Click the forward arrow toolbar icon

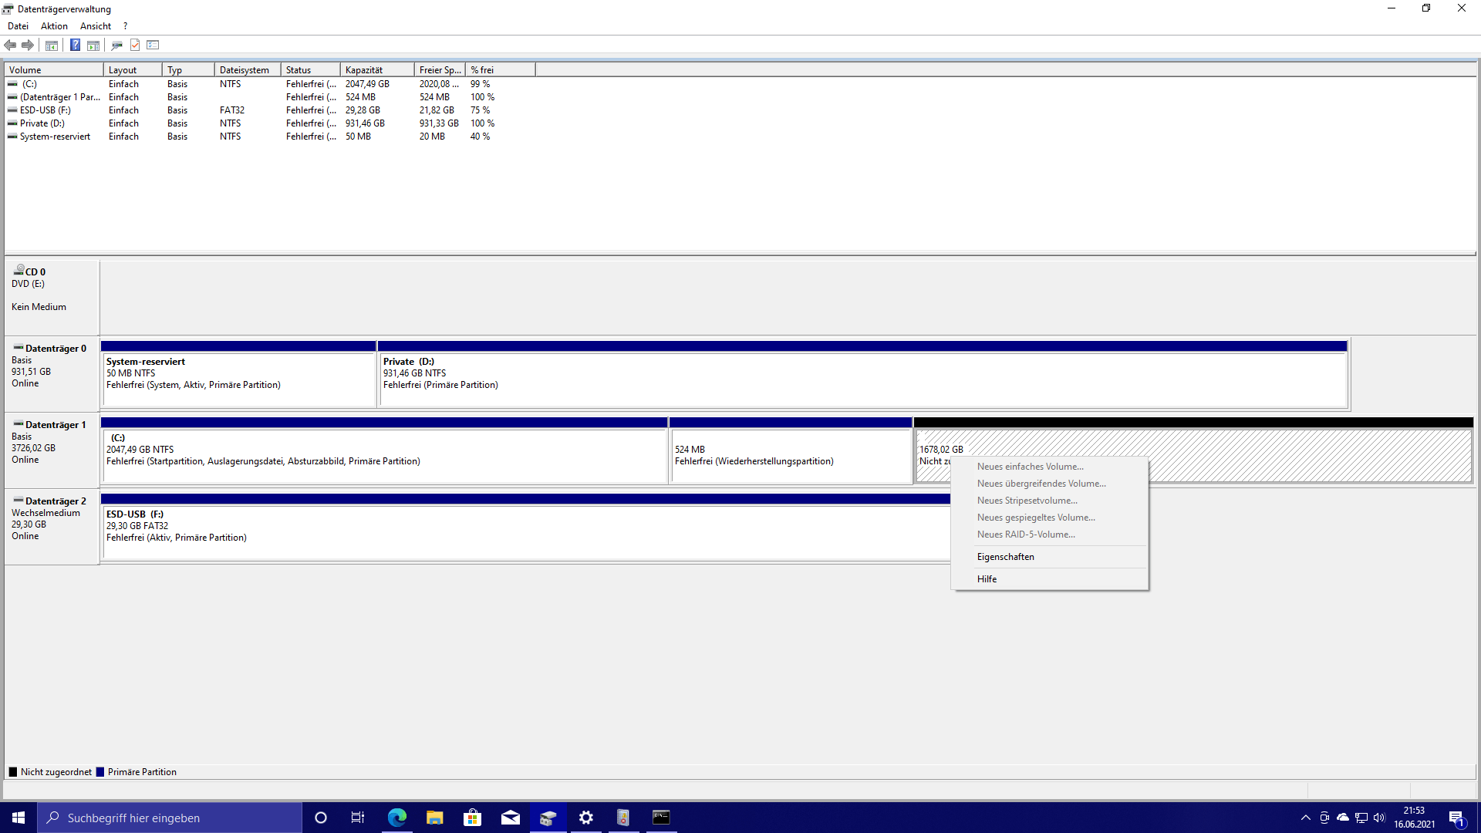pos(28,46)
